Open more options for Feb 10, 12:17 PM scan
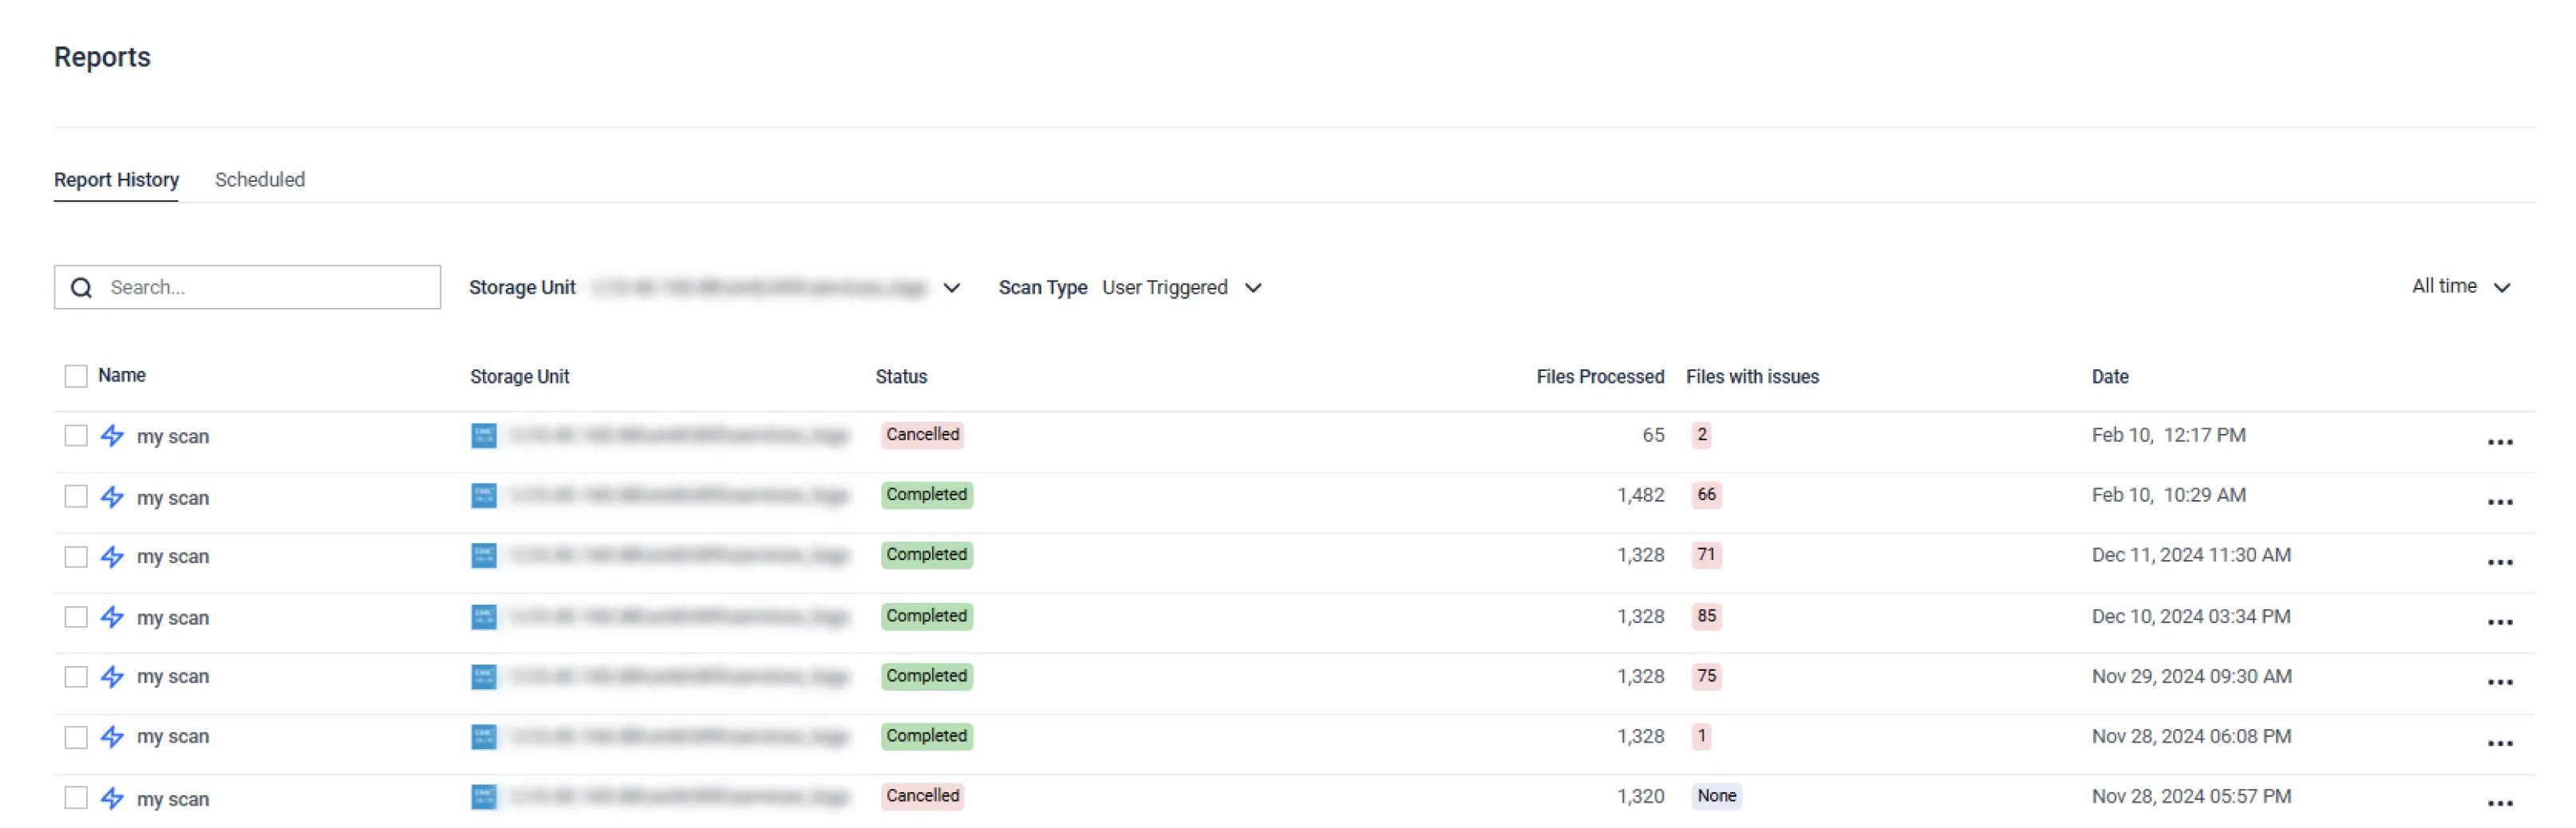This screenshot has width=2576, height=828. 2499,442
